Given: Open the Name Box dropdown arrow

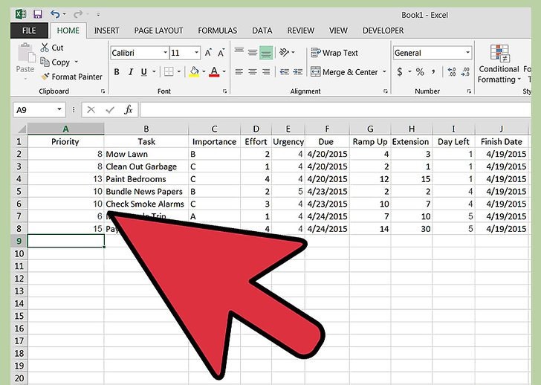Looking at the screenshot, I should [x=59, y=109].
